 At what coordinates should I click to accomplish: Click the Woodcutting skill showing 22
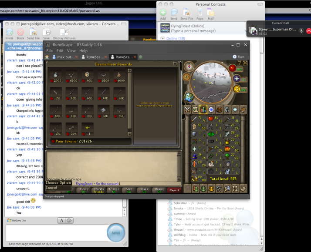(x=232, y=156)
